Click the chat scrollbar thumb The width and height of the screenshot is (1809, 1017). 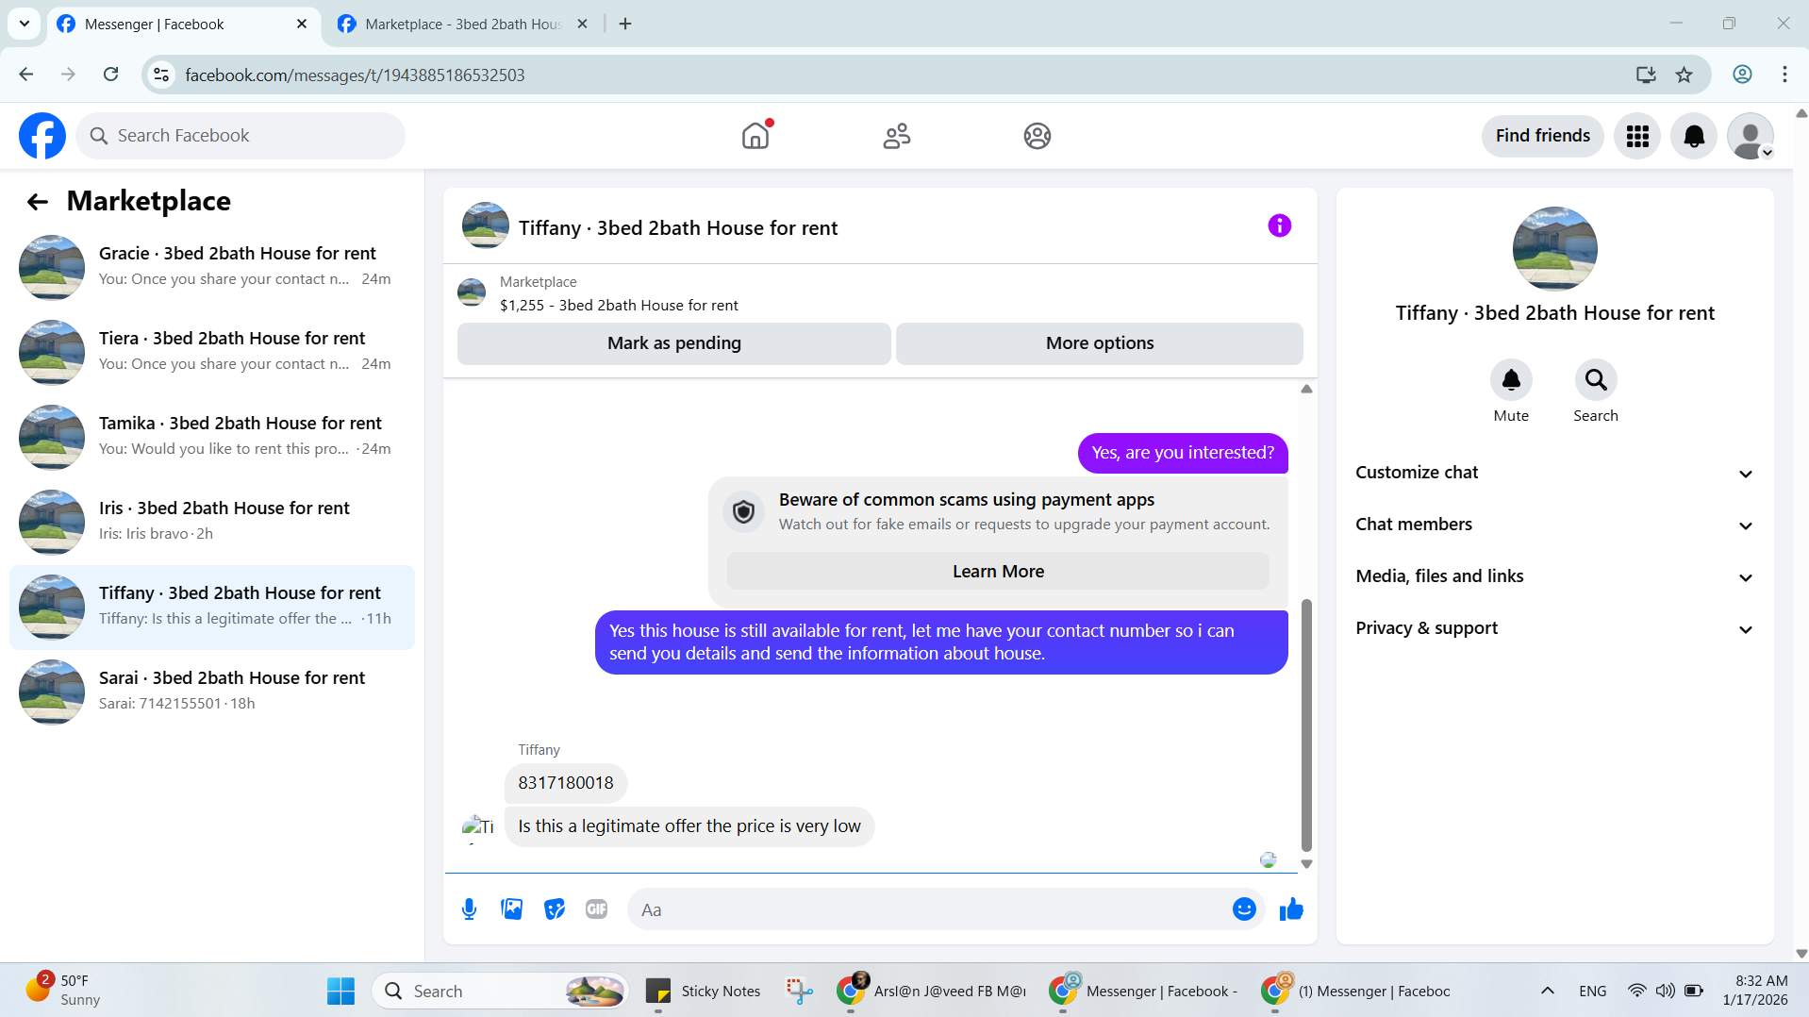[x=1306, y=725]
